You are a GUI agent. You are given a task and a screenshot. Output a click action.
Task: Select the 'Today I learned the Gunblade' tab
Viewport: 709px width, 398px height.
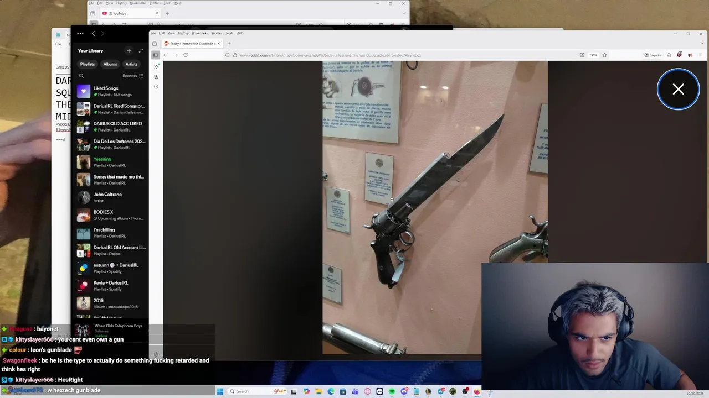[192, 43]
